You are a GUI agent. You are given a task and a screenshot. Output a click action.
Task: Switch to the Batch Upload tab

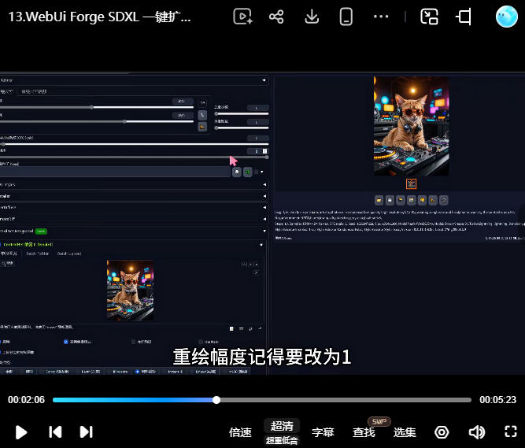(x=69, y=254)
